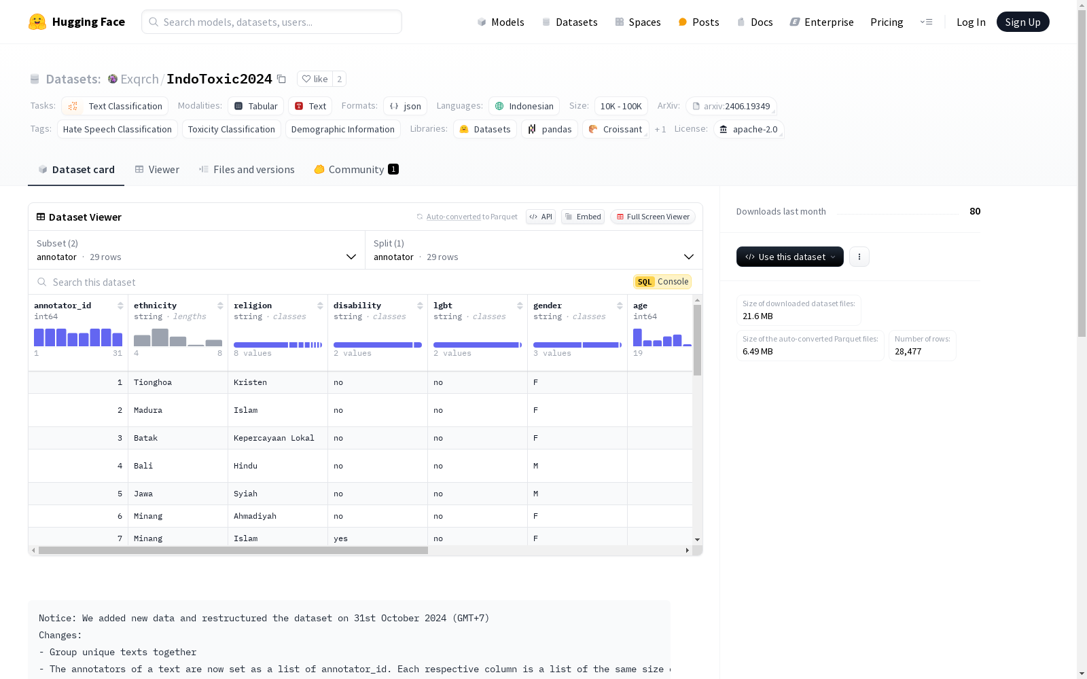Click the table's vertical scrollbar thumb
Viewport: 1087px width, 679px height.
[x=697, y=339]
